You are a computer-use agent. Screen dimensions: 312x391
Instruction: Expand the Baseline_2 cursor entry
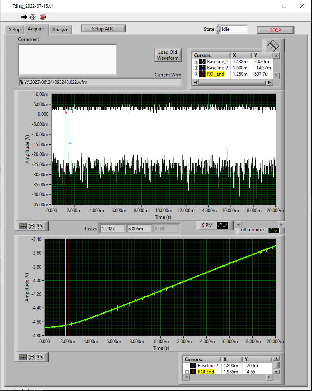(x=197, y=68)
